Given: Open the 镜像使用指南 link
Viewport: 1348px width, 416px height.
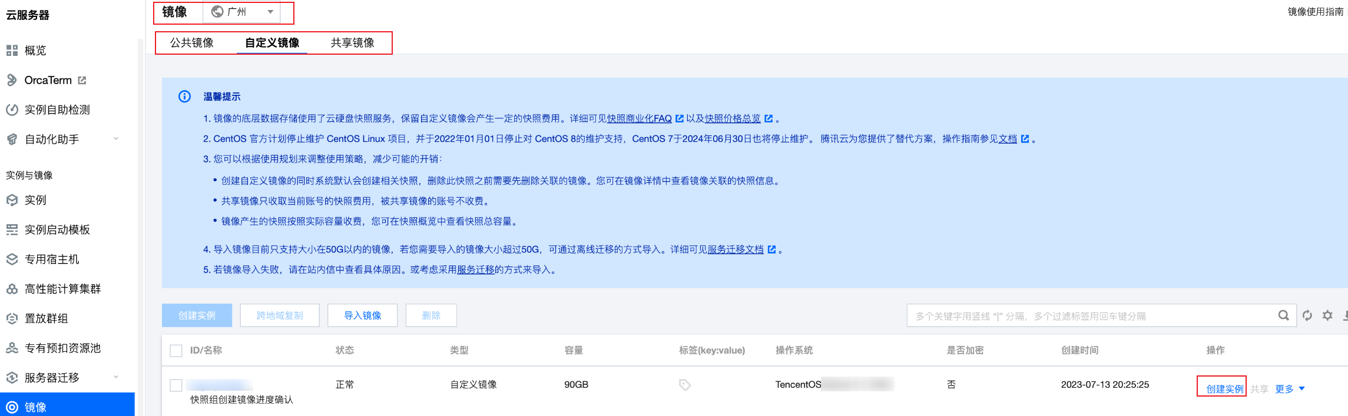Looking at the screenshot, I should pos(1316,12).
